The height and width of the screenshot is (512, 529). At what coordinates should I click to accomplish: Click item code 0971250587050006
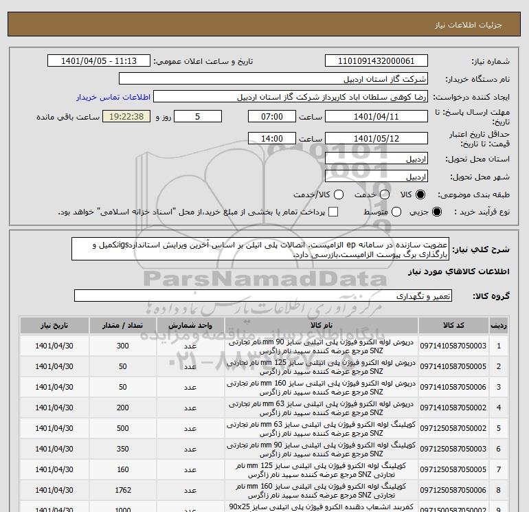point(453,490)
